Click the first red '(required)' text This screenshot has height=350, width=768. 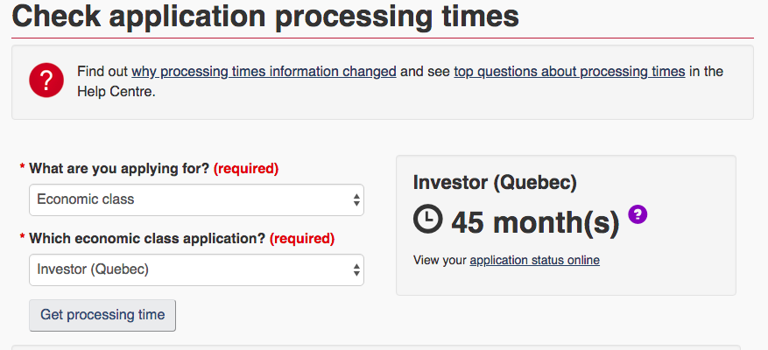click(x=246, y=168)
